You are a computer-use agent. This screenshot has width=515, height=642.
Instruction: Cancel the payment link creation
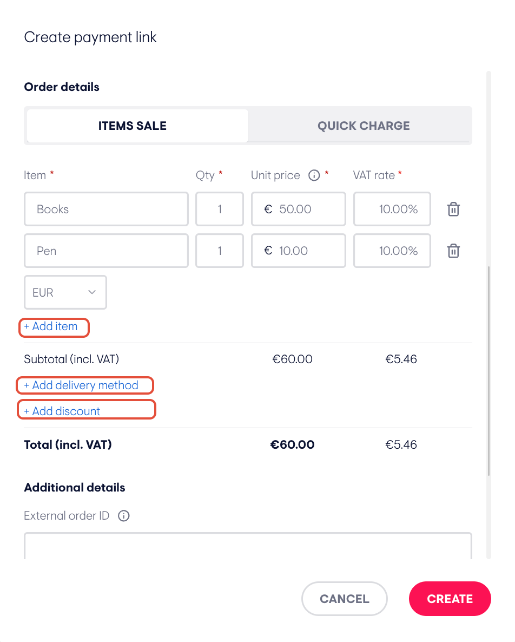[345, 599]
